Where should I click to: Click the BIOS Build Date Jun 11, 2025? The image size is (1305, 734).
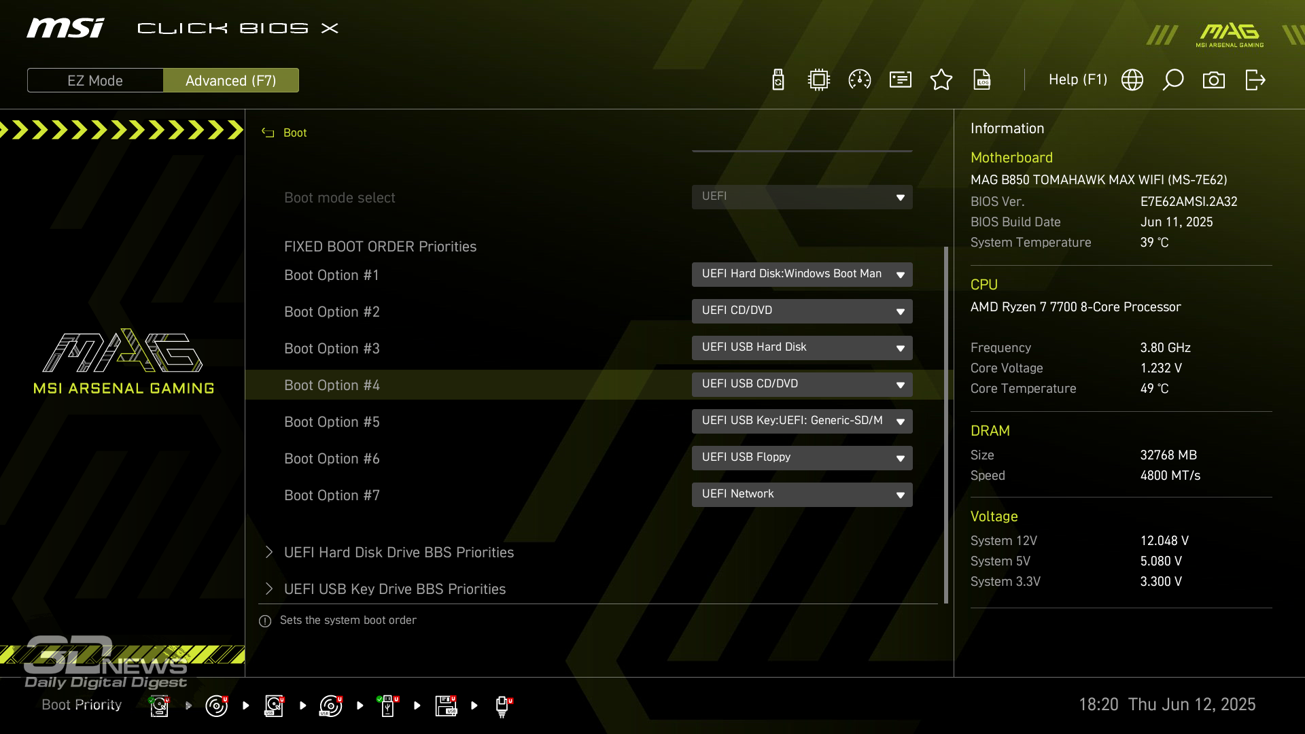(1177, 222)
